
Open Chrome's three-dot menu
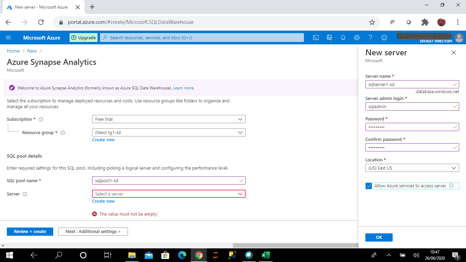tap(458, 22)
